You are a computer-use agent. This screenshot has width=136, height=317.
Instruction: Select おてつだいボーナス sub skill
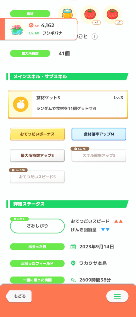point(37,134)
